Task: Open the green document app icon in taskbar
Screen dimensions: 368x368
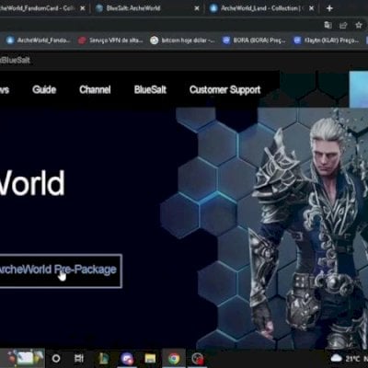Action: point(103,358)
